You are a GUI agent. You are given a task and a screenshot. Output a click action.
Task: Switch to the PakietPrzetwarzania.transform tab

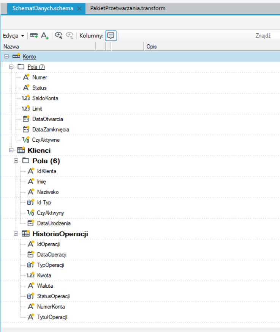[x=128, y=8]
